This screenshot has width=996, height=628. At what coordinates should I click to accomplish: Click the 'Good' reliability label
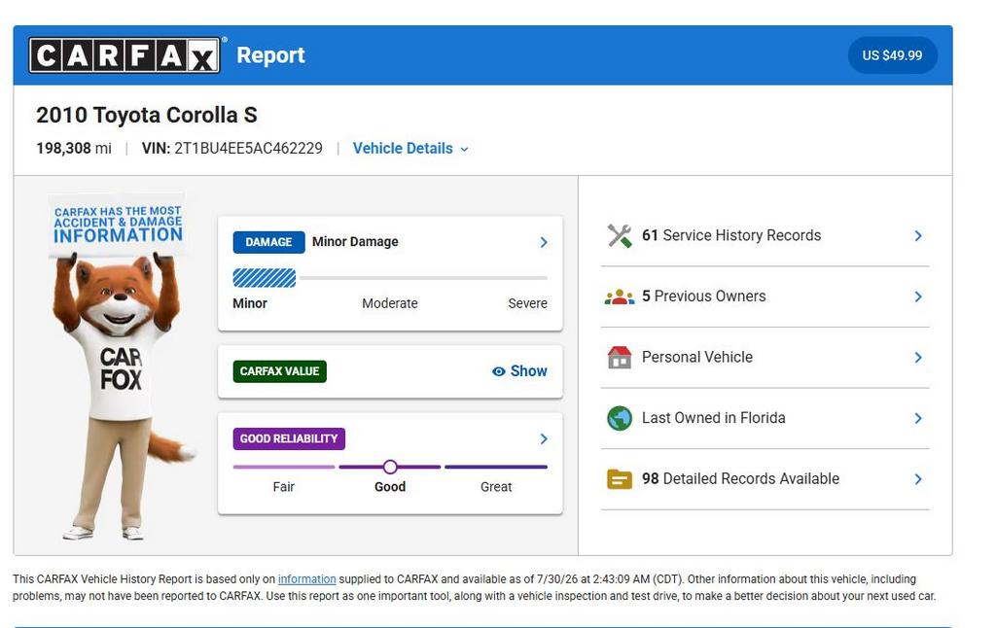tap(390, 487)
